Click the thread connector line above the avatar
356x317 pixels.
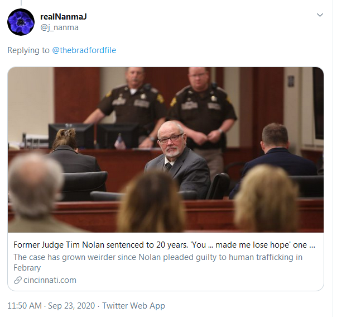(21, 3)
